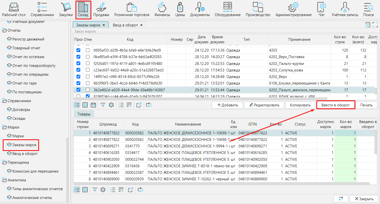The width and height of the screenshot is (380, 204).
Task: Click the Добавить button
Action: pyautogui.click(x=227, y=105)
